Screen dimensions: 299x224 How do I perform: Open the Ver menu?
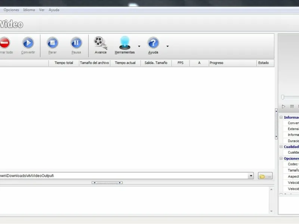(x=42, y=10)
